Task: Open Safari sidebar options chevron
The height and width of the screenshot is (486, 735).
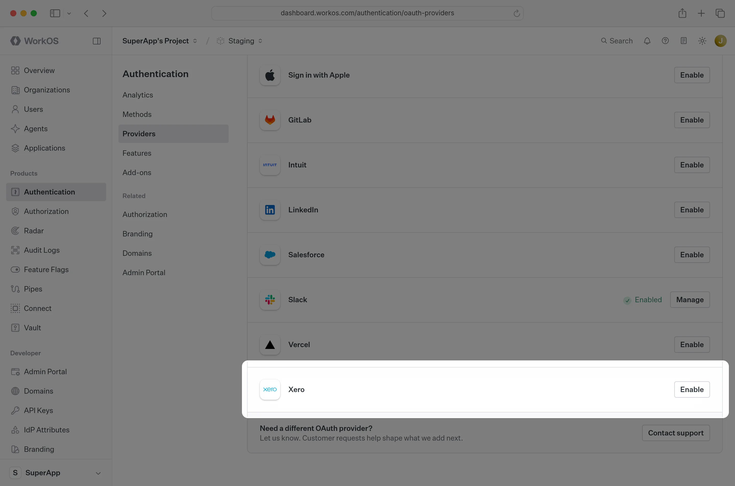Action: (69, 13)
